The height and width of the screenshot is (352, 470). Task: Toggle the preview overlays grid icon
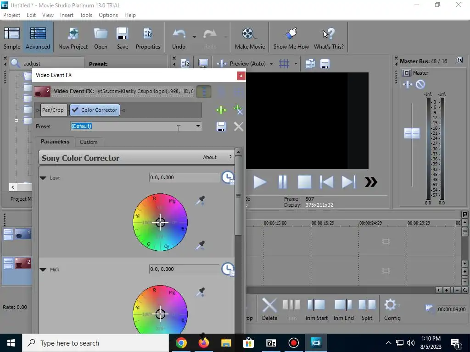point(284,63)
